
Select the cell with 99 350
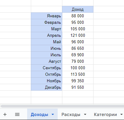[x=78, y=81]
